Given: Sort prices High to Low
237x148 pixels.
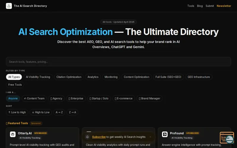Looking at the screenshot, I should pos(41,112).
